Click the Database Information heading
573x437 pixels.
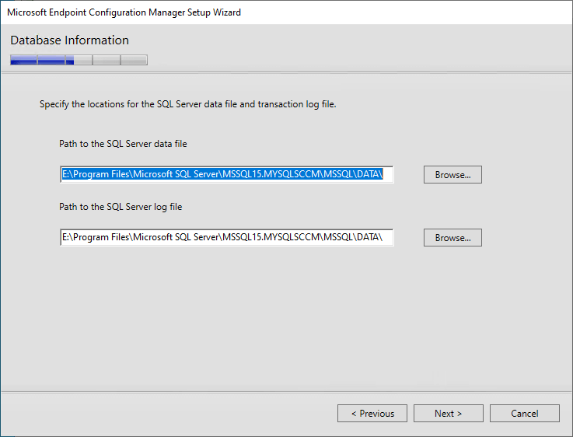click(69, 40)
